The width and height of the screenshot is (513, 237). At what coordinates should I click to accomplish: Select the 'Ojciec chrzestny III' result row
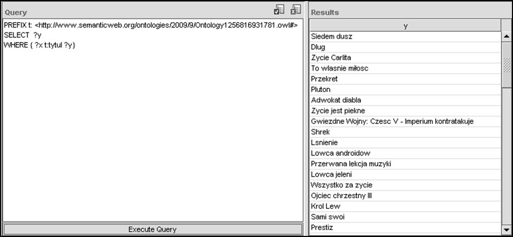(x=405, y=196)
